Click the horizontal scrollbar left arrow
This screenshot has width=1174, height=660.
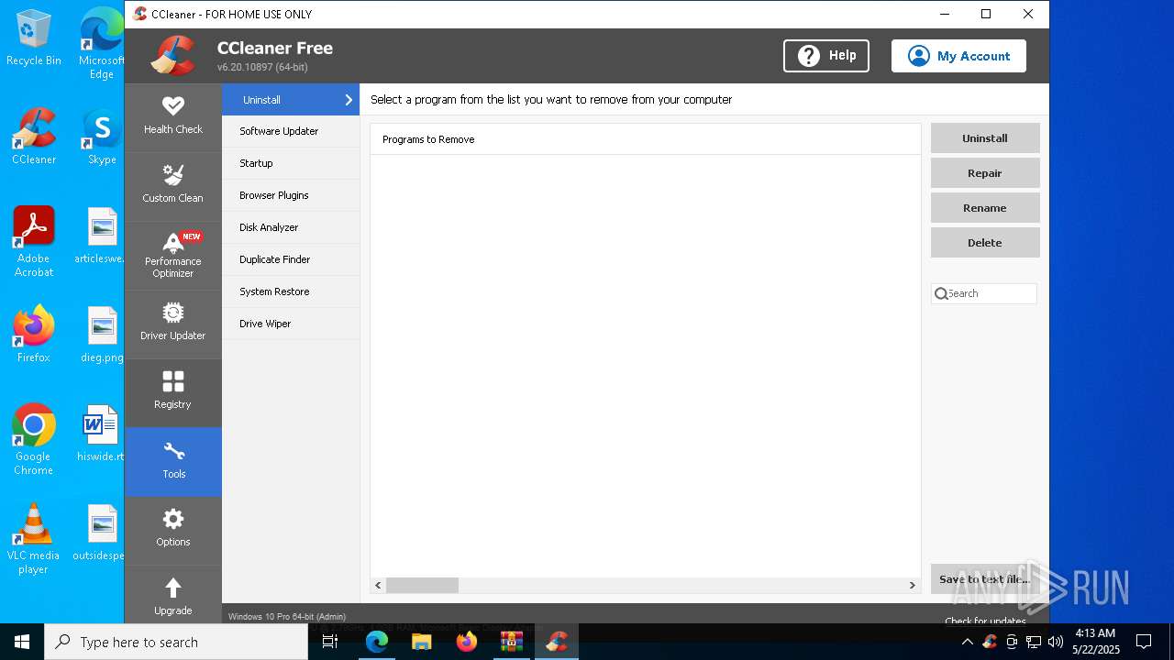pyautogui.click(x=378, y=585)
